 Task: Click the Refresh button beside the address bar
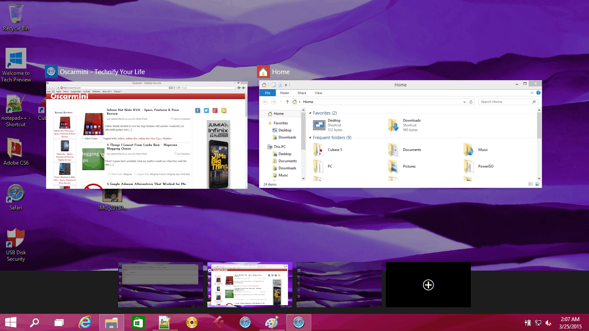click(471, 102)
